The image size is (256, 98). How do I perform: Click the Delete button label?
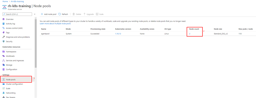click(x=78, y=14)
